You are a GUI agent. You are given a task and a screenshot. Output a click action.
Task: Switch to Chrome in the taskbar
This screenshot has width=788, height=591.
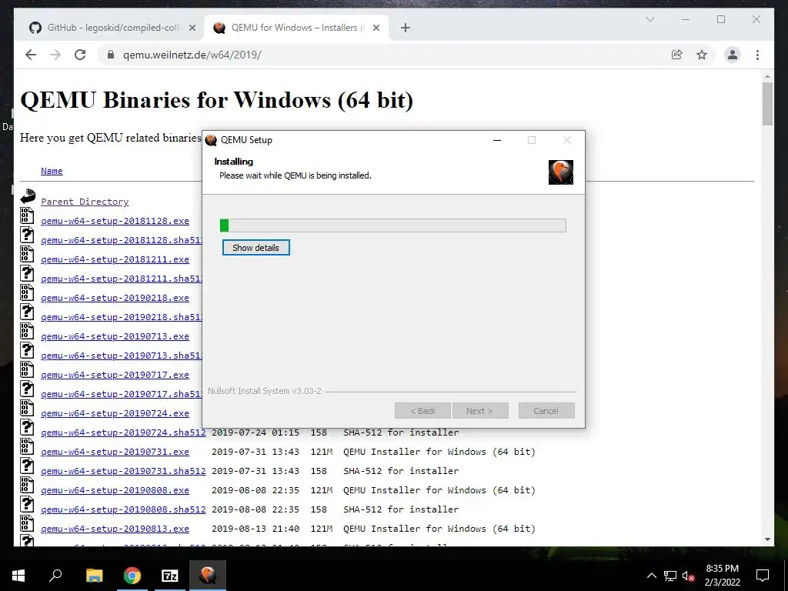coord(132,576)
